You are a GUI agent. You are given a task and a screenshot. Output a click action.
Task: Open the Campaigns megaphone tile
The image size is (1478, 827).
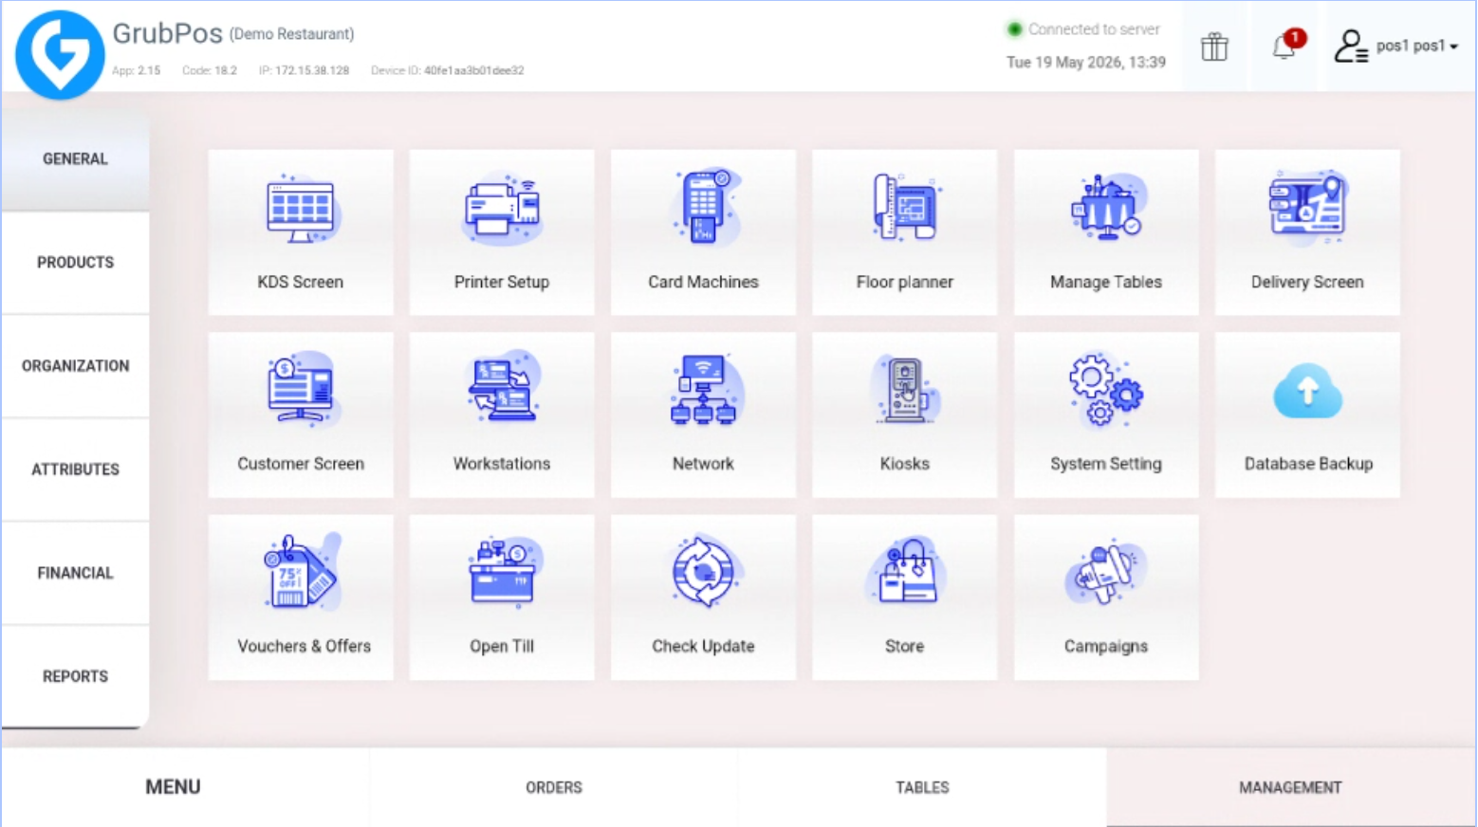[1106, 597]
